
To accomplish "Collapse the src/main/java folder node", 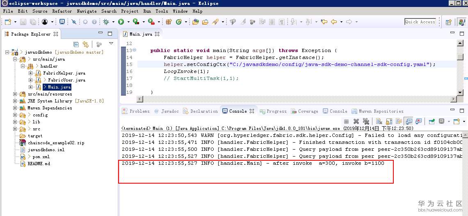I will pyautogui.click(x=15, y=59).
